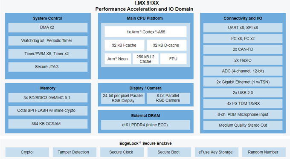Select 2x Gigabit Ethernet block
This screenshot has width=290, height=159.
coord(243,82)
